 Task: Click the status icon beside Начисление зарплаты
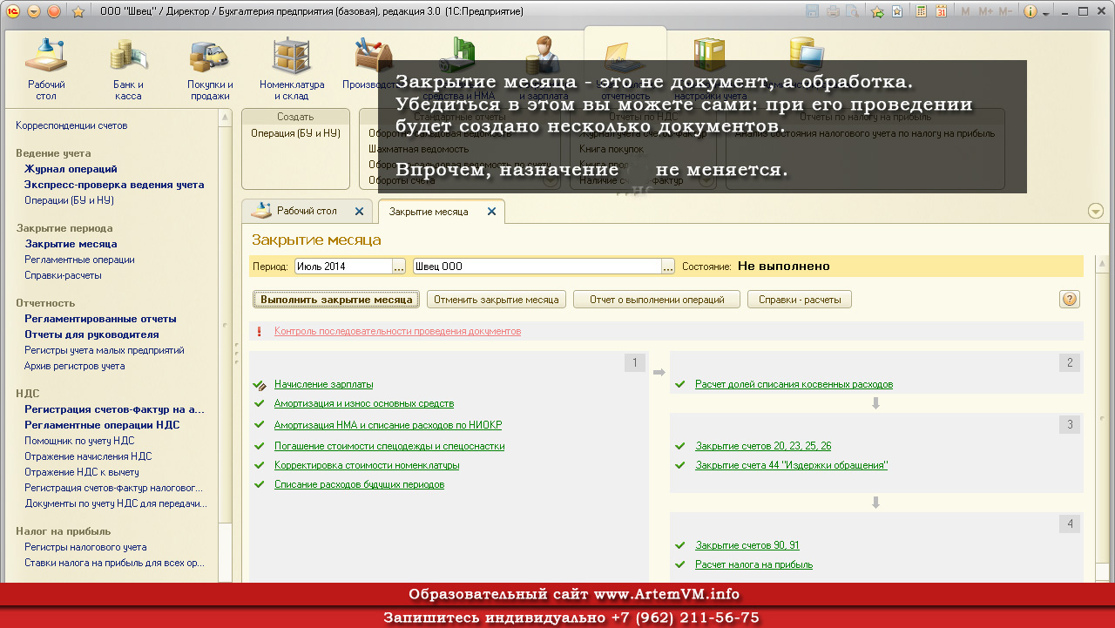coord(260,384)
